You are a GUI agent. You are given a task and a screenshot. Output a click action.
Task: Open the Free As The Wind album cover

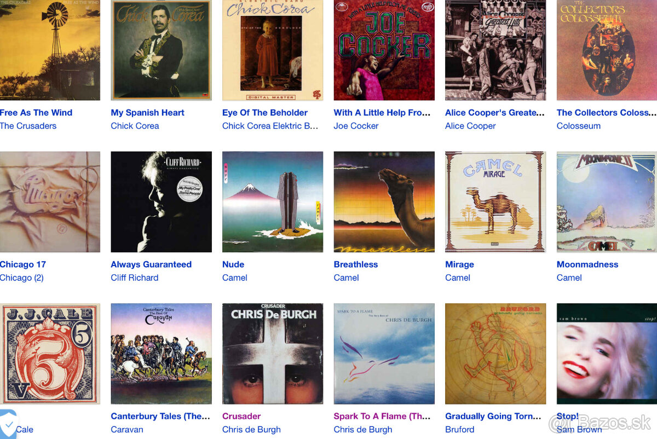(50, 50)
